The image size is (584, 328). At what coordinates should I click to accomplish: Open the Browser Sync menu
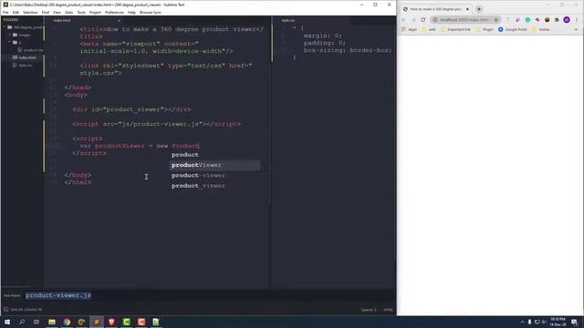pos(150,12)
